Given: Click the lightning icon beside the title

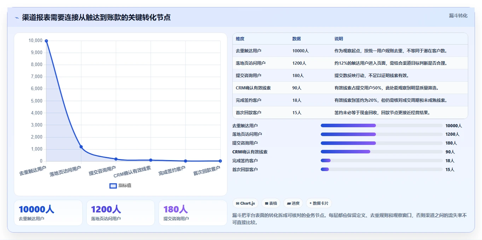Looking at the screenshot, I should pyautogui.click(x=17, y=18).
